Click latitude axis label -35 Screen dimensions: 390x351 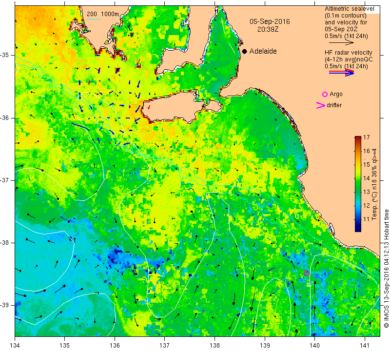pyautogui.click(x=5, y=55)
